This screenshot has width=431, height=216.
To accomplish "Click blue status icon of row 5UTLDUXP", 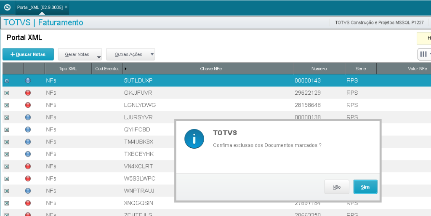I will click(x=28, y=80).
